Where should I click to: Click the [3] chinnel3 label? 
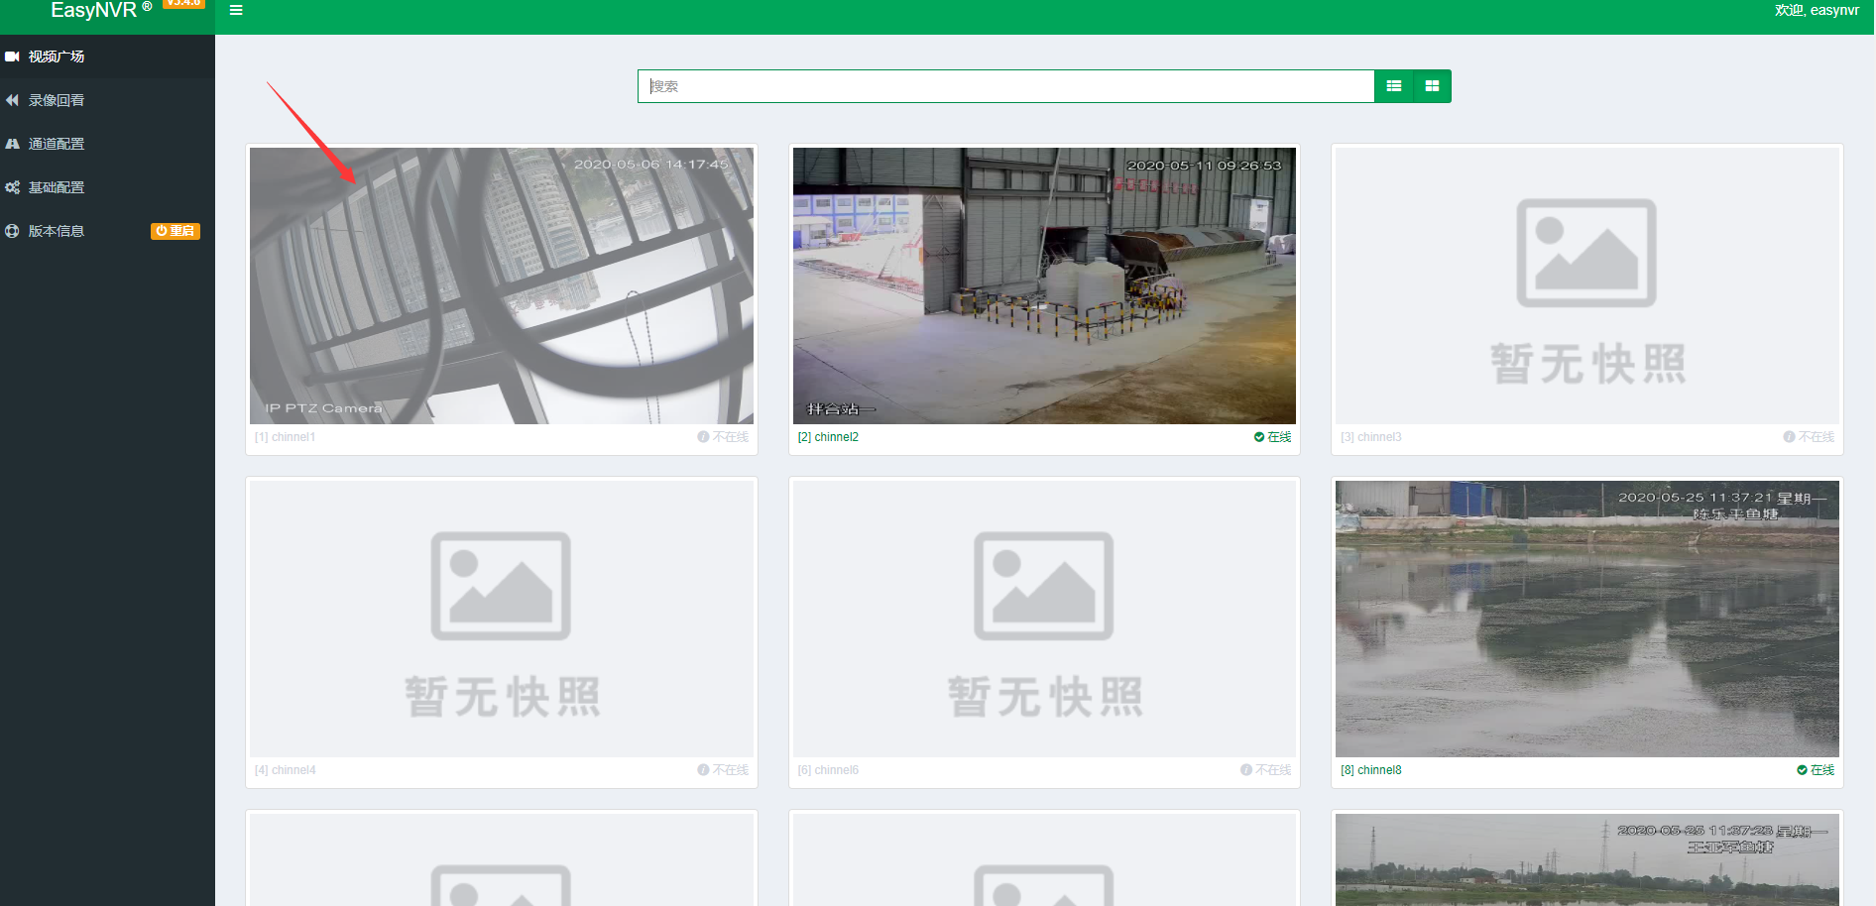tap(1370, 437)
